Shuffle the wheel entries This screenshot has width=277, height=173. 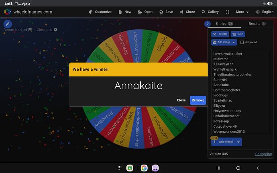[220, 34]
